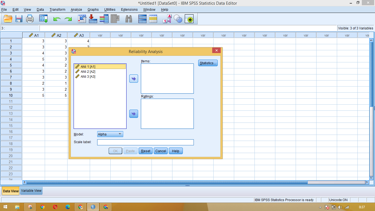The height and width of the screenshot is (211, 375).
Task: Click the OK button in dialog
Action: click(115, 151)
